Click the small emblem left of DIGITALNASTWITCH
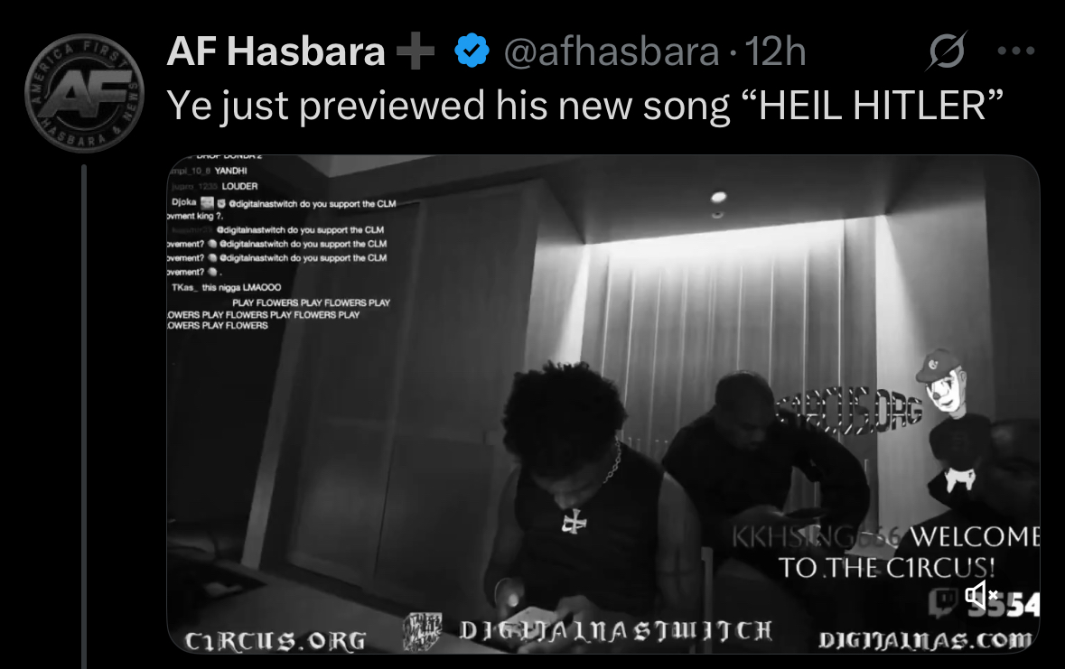The width and height of the screenshot is (1065, 669). coord(423,632)
